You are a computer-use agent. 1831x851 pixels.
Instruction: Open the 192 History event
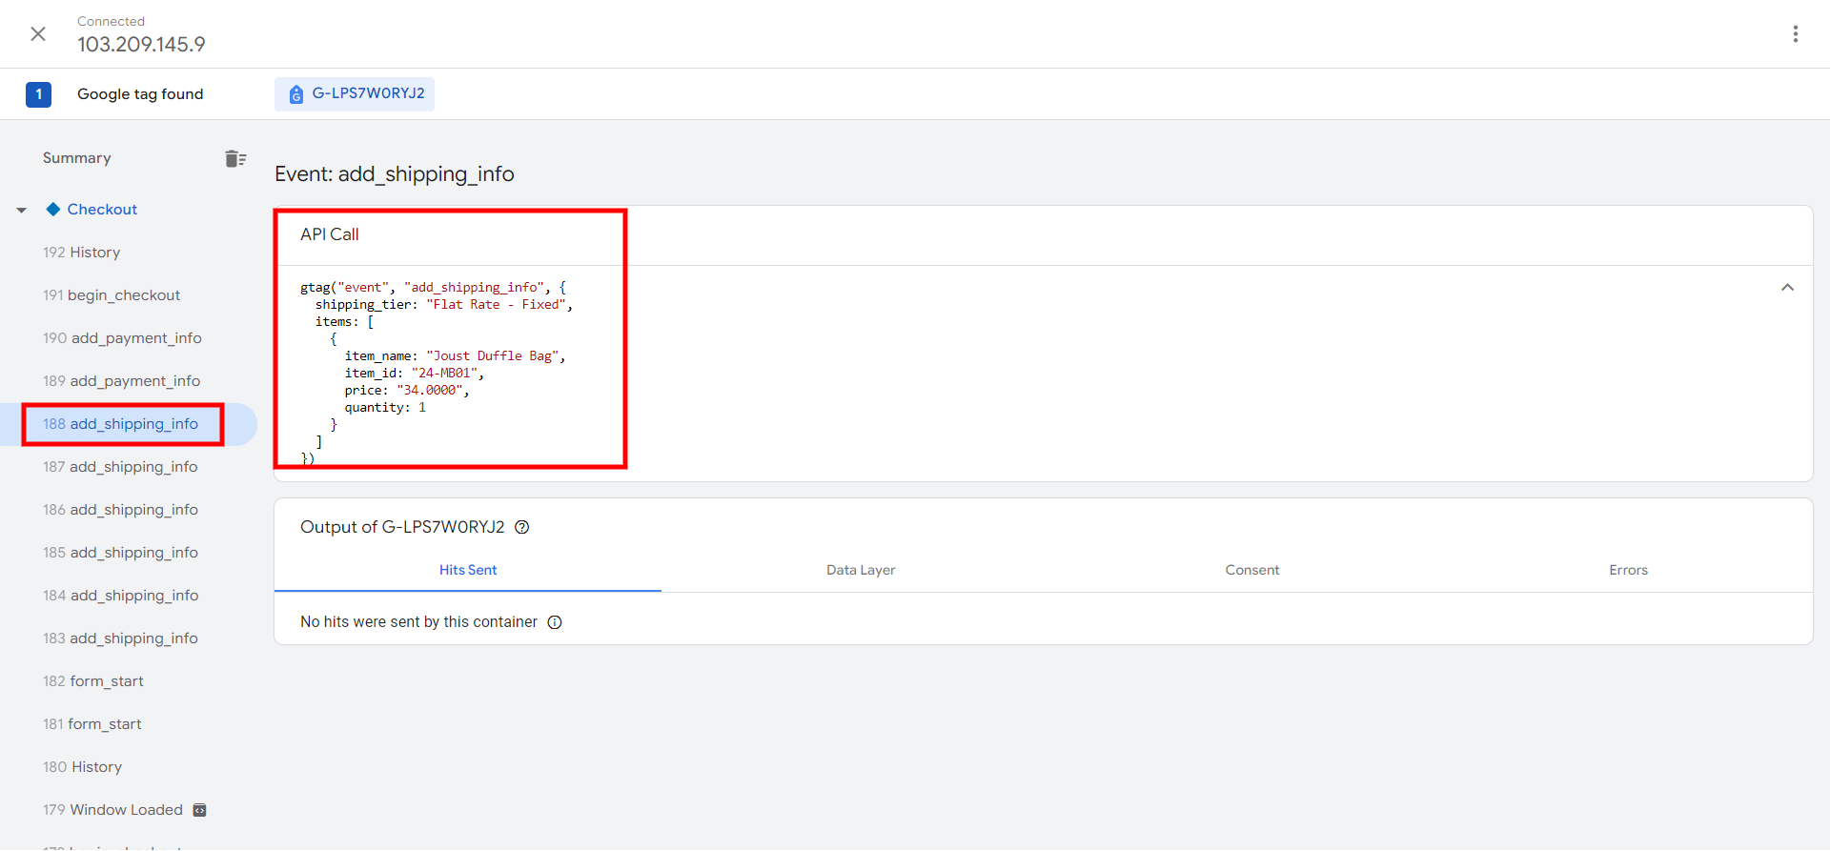[82, 253]
